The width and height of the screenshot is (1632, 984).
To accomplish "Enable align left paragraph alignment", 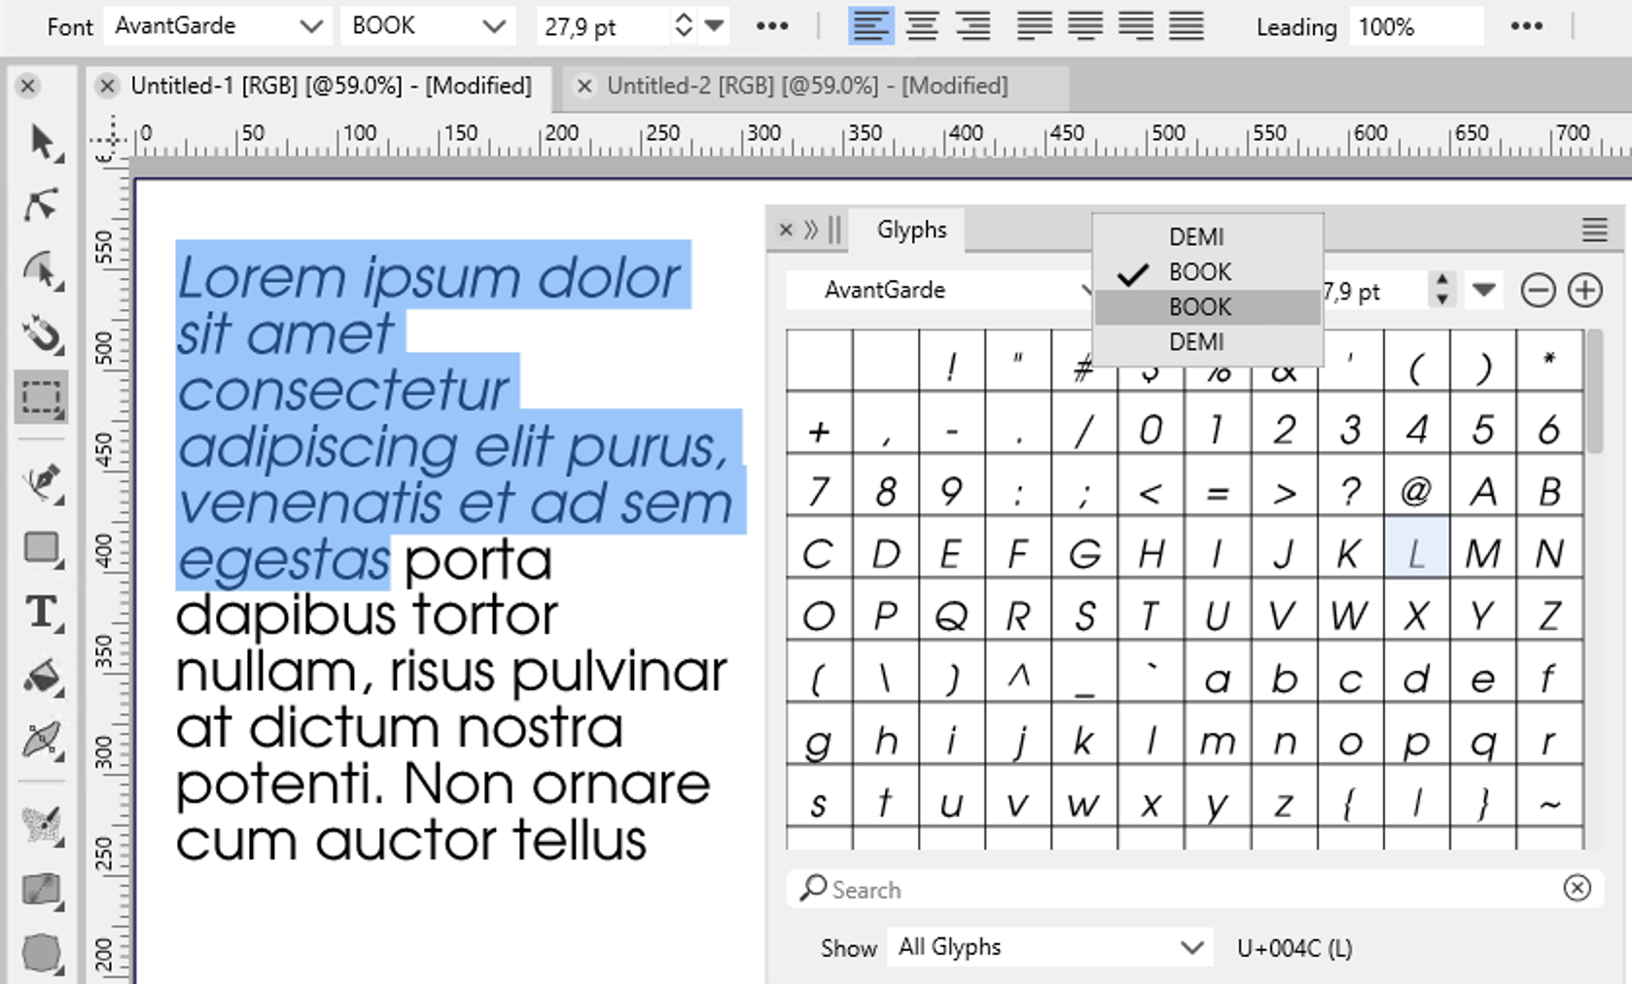I will (870, 26).
